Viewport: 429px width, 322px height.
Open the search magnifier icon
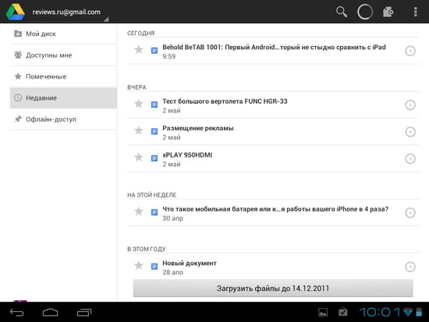342,12
